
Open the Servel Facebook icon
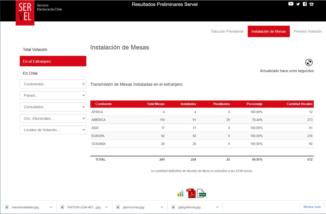pyautogui.click(x=305, y=4)
